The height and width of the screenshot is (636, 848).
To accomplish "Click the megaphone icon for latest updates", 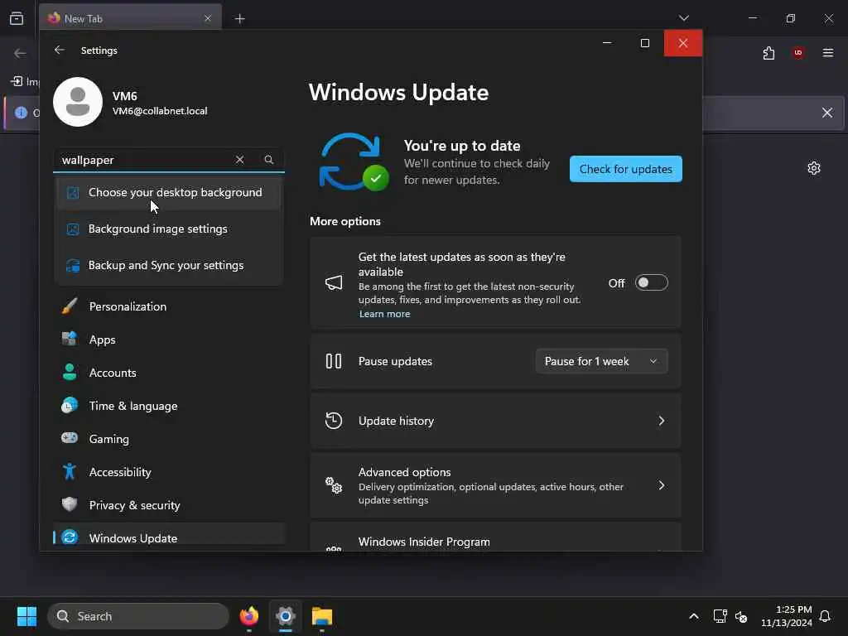I will tap(334, 282).
